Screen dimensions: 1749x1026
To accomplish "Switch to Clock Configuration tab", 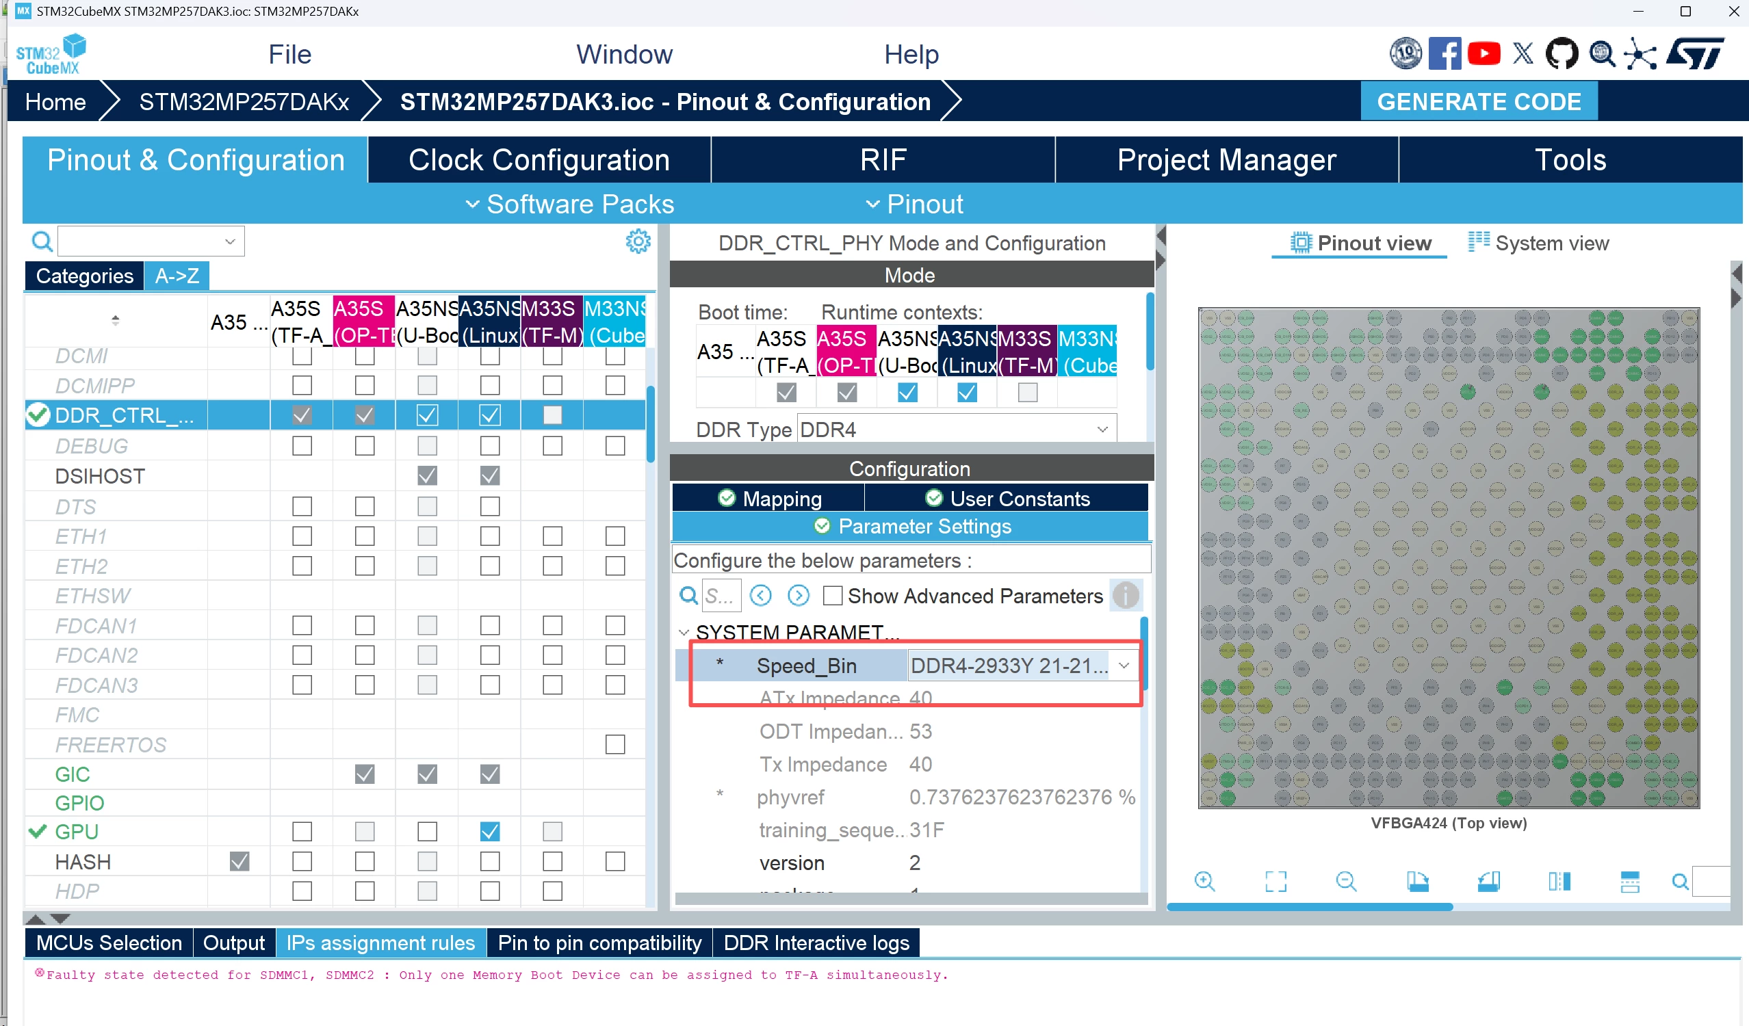I will 539,159.
